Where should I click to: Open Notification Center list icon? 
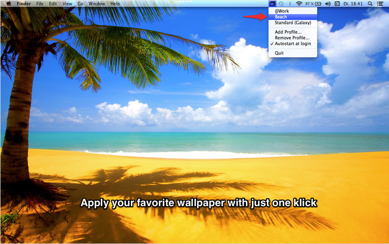(x=380, y=3)
